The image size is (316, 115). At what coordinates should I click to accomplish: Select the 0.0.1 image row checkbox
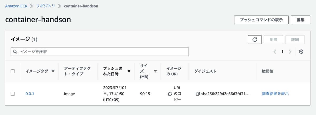click(13, 94)
